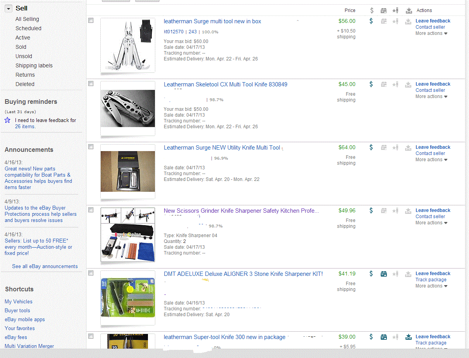Image resolution: width=469 pixels, height=358 pixels.
Task: Check the box for the Super-tool Knife 300
Action: click(x=91, y=336)
